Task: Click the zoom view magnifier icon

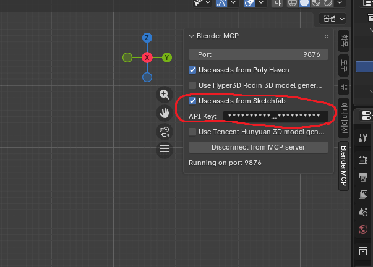Action: point(165,95)
